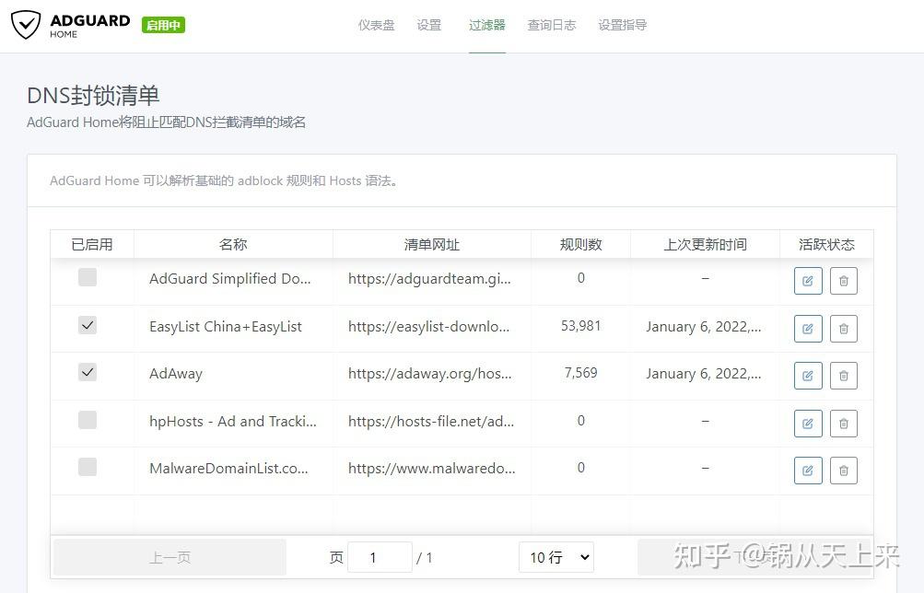
Task: Sort by the 规则数 column header
Action: (x=580, y=244)
